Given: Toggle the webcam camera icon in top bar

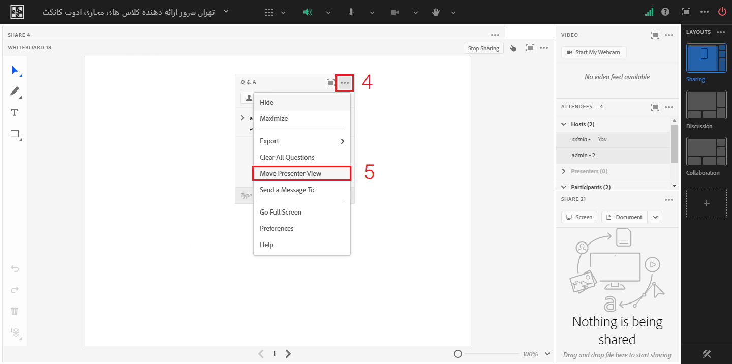Looking at the screenshot, I should click(x=395, y=12).
